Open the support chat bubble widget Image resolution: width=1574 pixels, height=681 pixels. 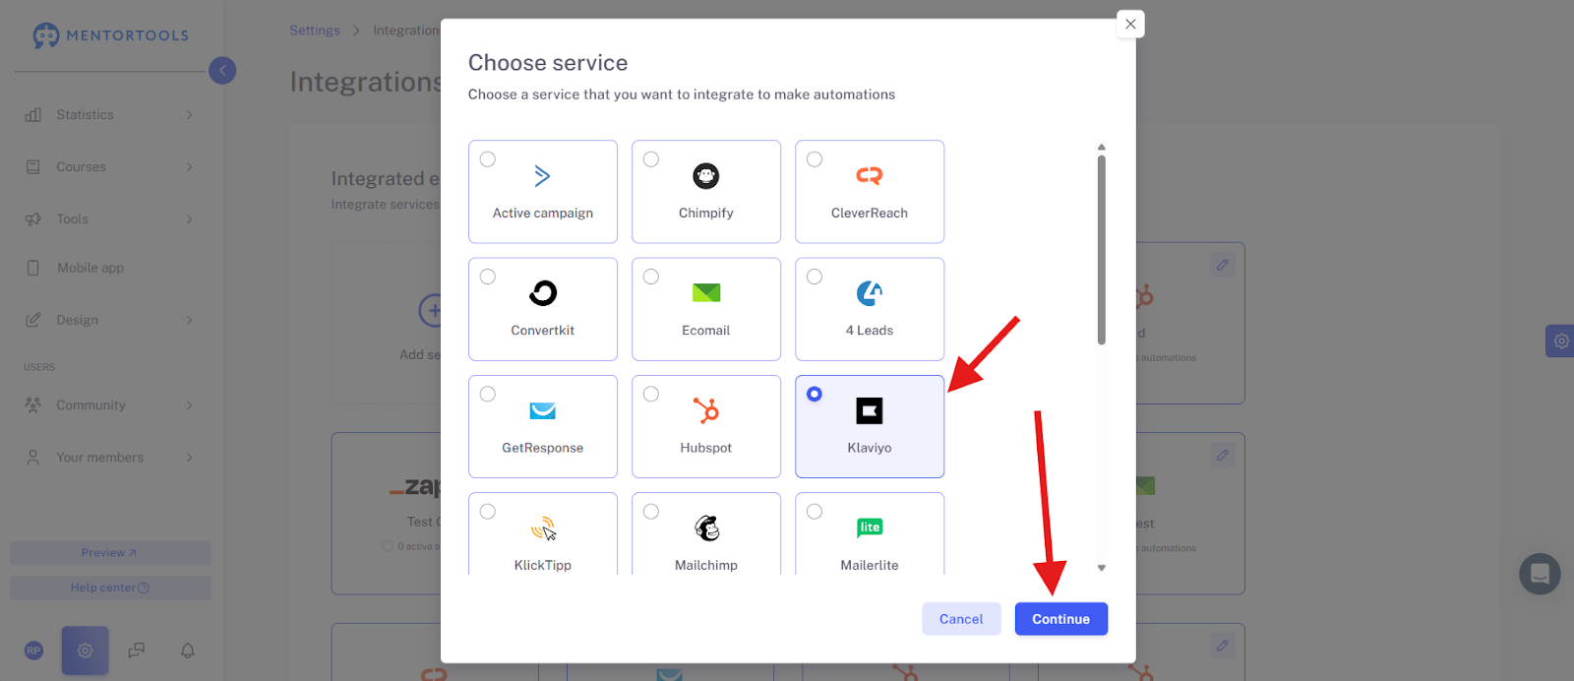pyautogui.click(x=1540, y=574)
